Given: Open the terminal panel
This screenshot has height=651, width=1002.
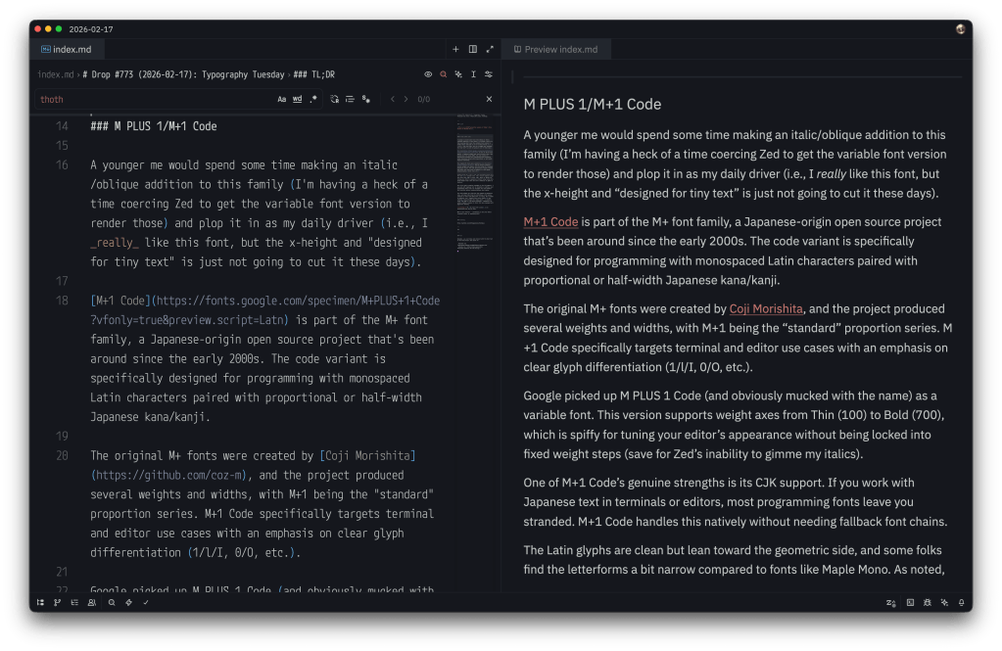Looking at the screenshot, I should [x=910, y=602].
